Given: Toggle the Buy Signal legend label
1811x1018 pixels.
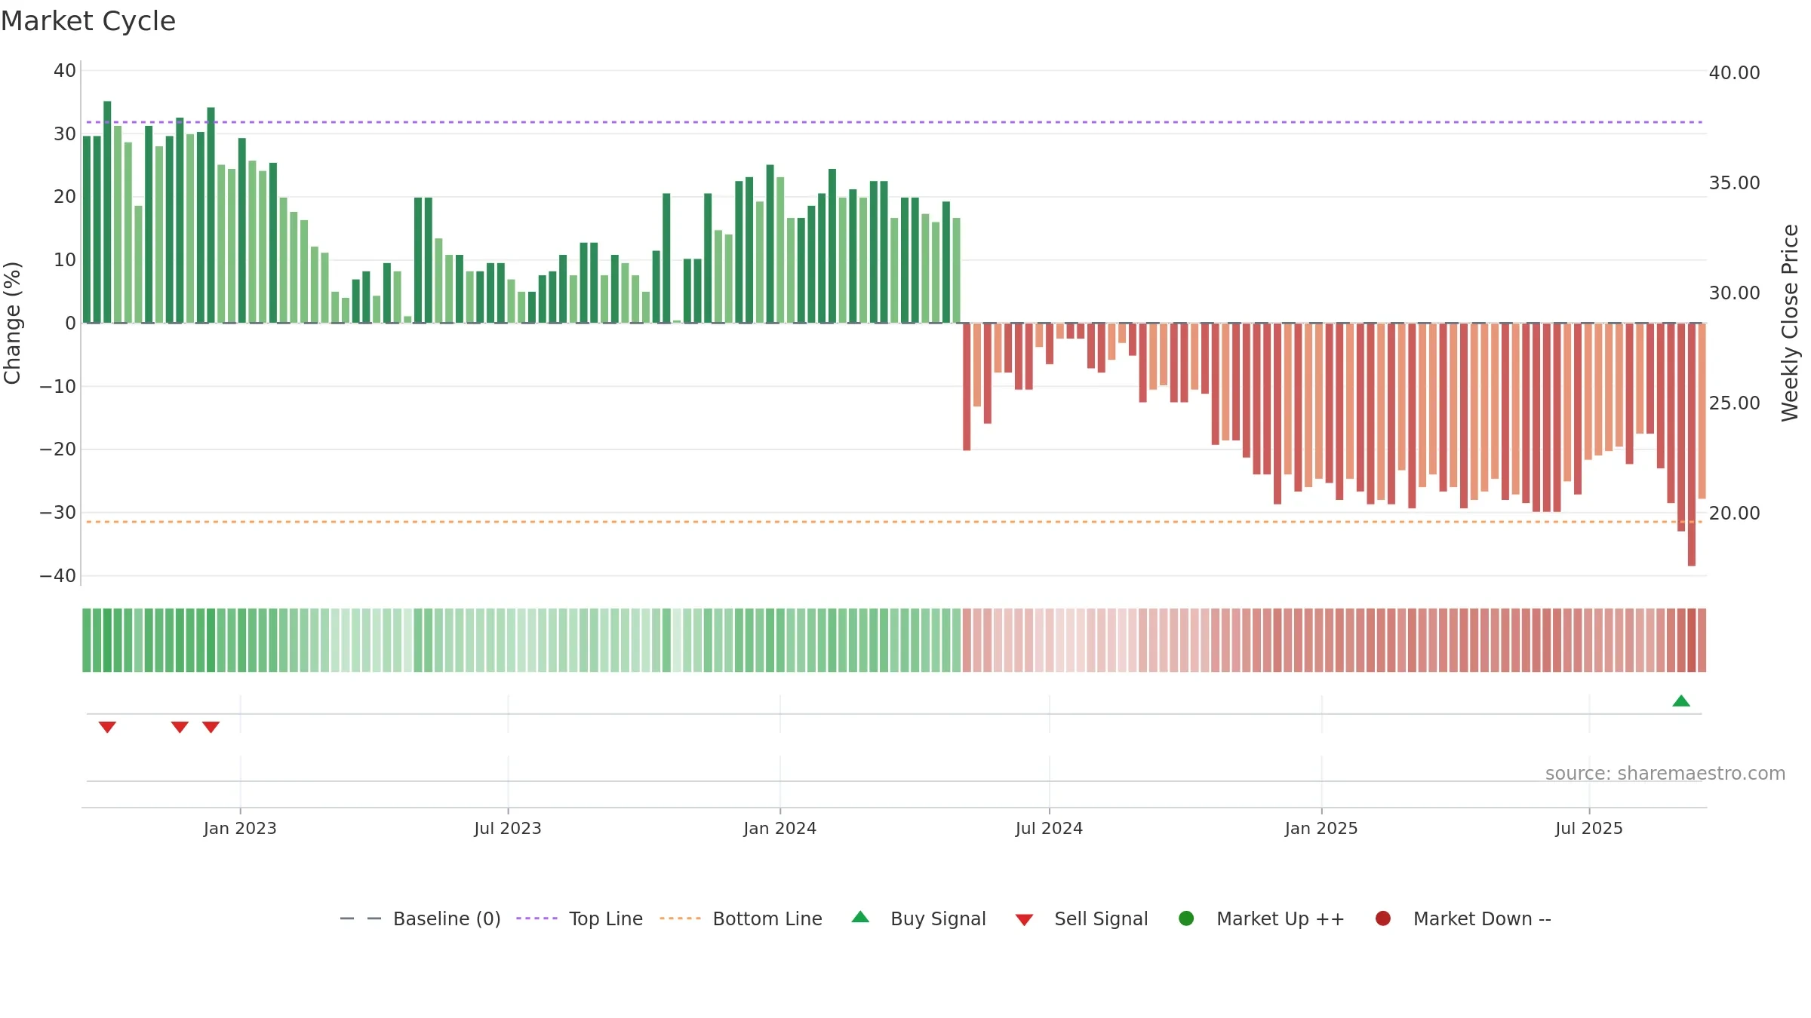Looking at the screenshot, I should 938,918.
